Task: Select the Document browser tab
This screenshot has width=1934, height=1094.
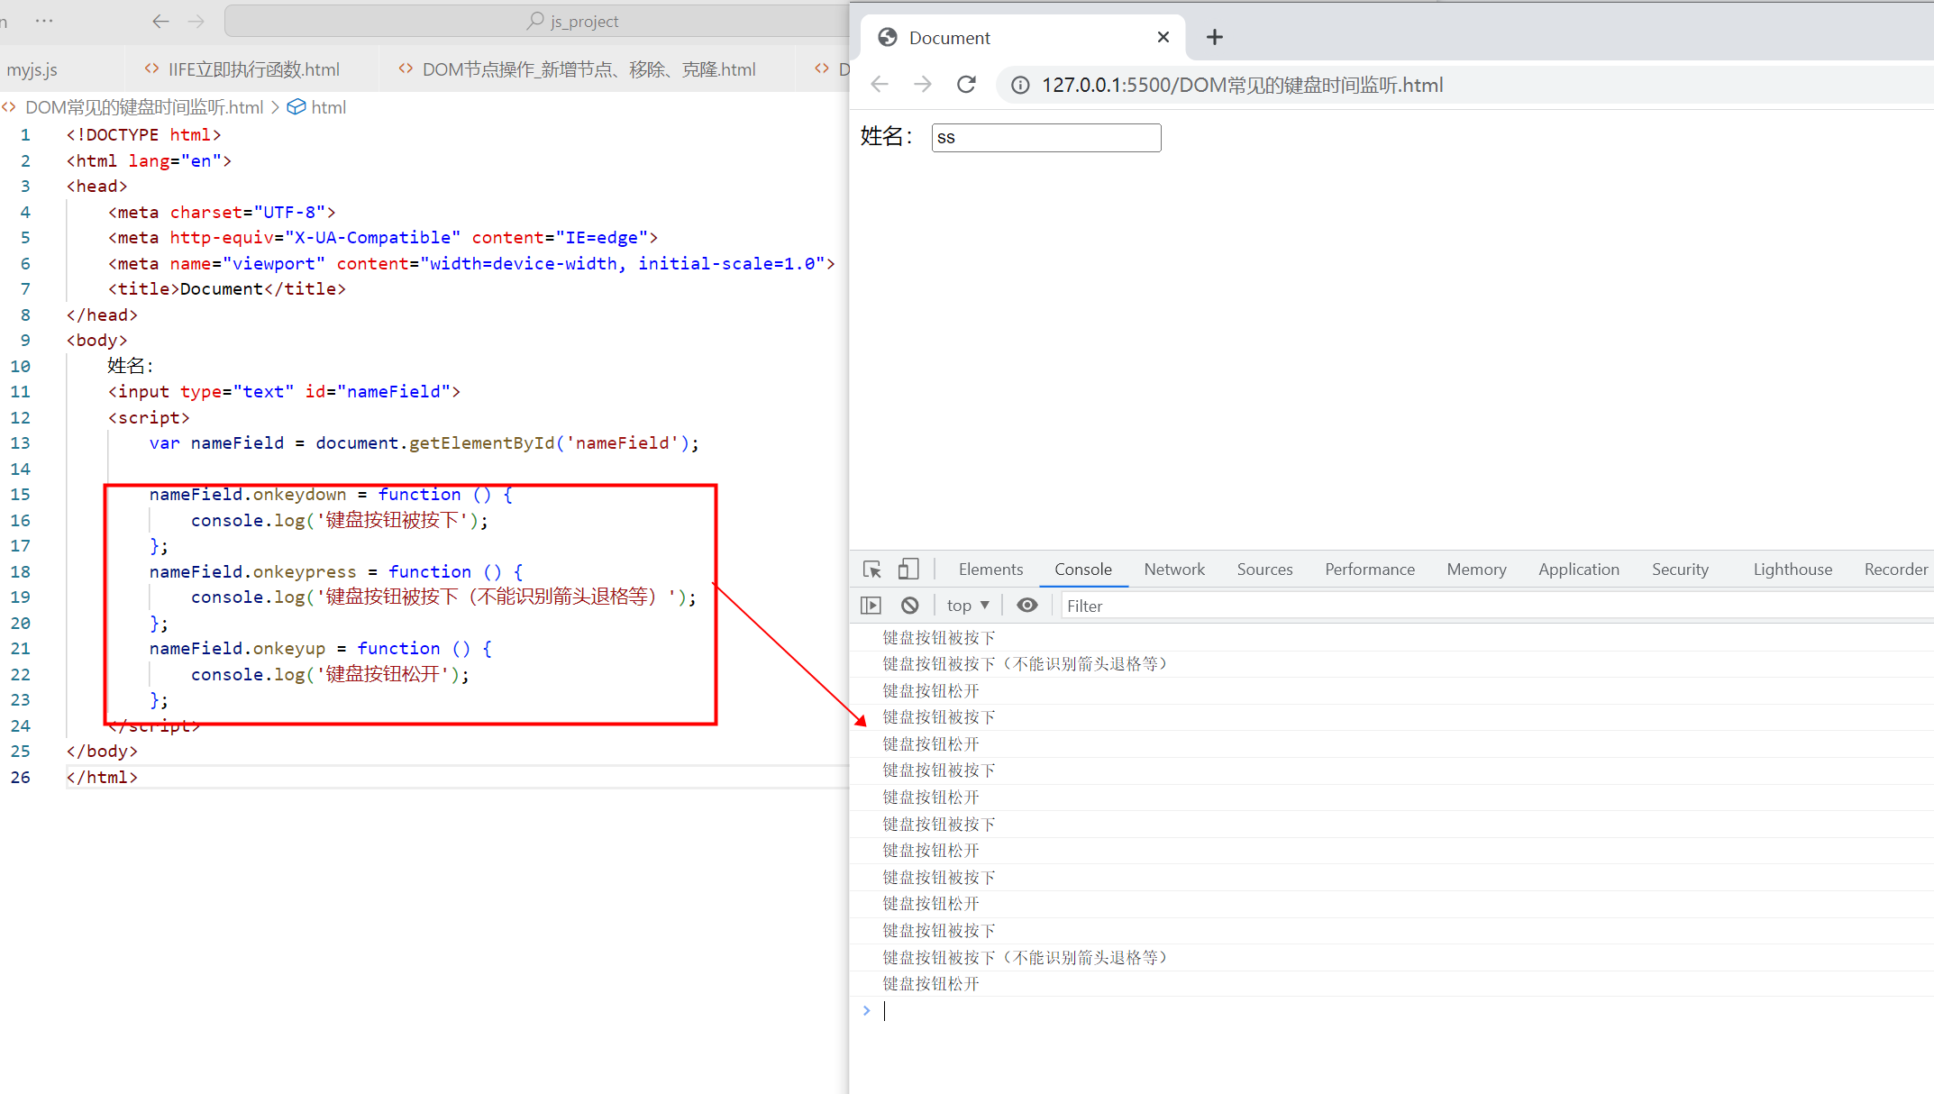Action: (x=1023, y=37)
